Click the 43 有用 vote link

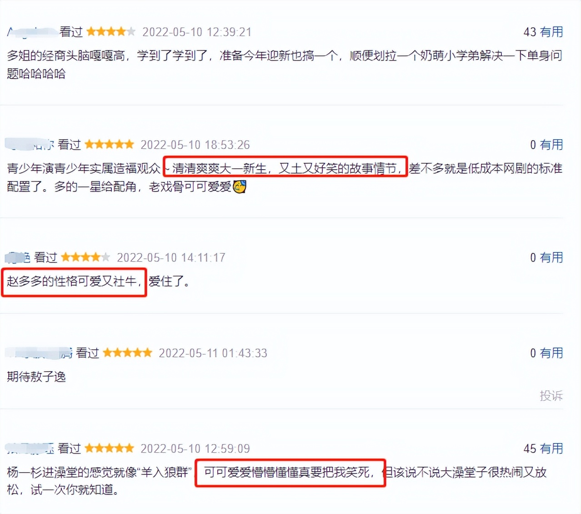[x=543, y=32]
